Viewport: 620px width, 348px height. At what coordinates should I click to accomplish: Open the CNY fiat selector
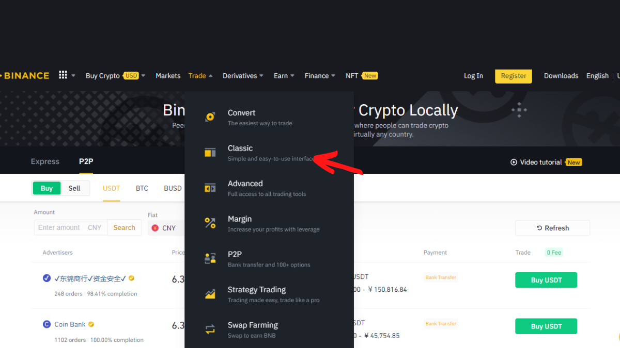[x=166, y=228]
